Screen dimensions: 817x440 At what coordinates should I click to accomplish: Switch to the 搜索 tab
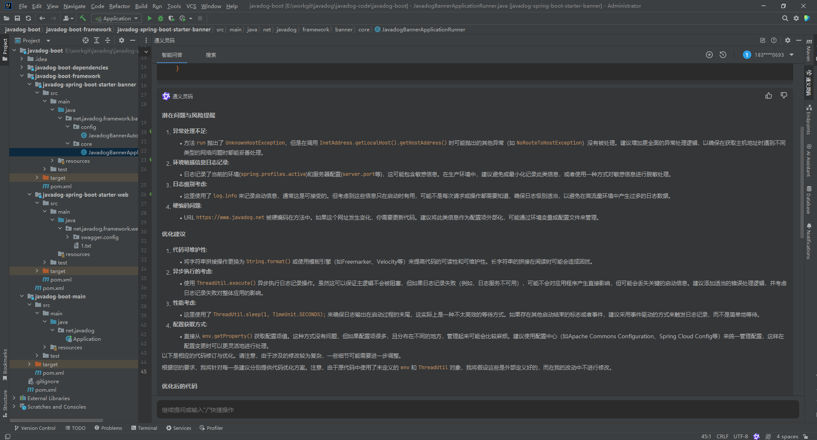coord(211,55)
